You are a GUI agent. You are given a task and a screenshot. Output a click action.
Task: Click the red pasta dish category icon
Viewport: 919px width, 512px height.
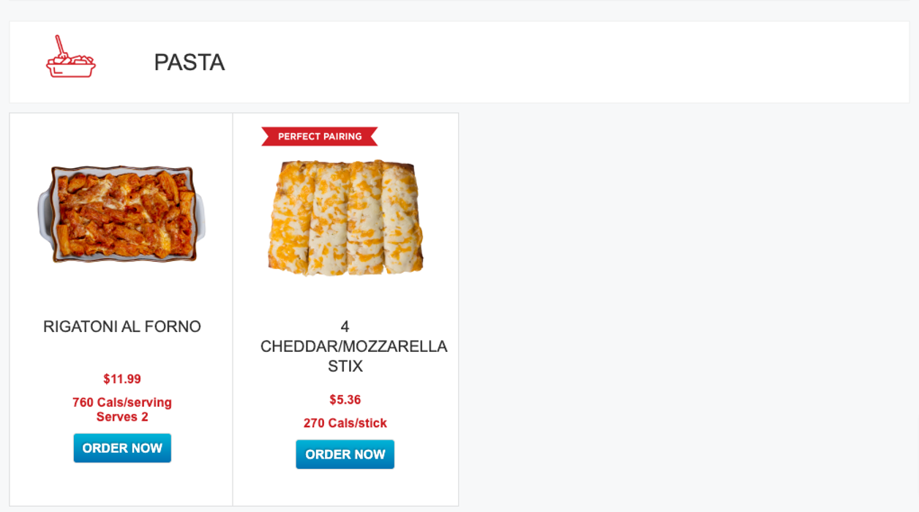coord(71,62)
